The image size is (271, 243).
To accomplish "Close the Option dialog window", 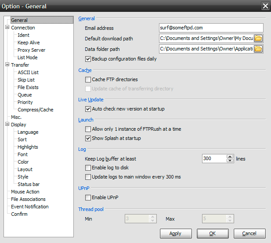I will [265, 6].
